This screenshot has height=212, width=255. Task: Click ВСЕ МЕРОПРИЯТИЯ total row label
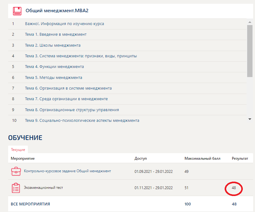coord(30,204)
